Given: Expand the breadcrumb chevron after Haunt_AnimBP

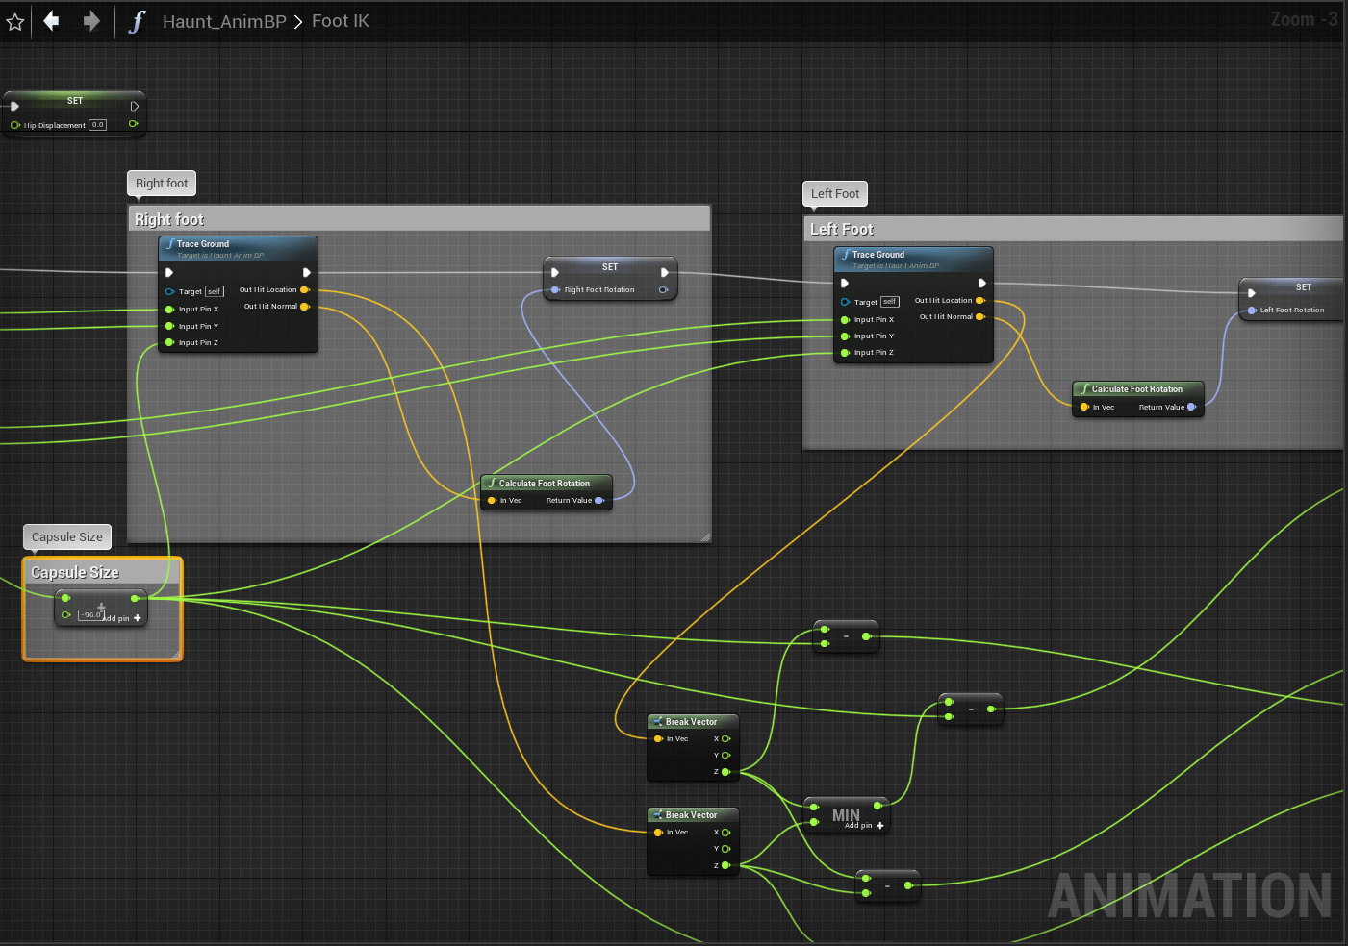Looking at the screenshot, I should click(298, 21).
